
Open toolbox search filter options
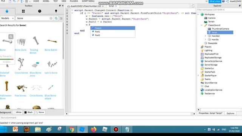tap(61, 19)
